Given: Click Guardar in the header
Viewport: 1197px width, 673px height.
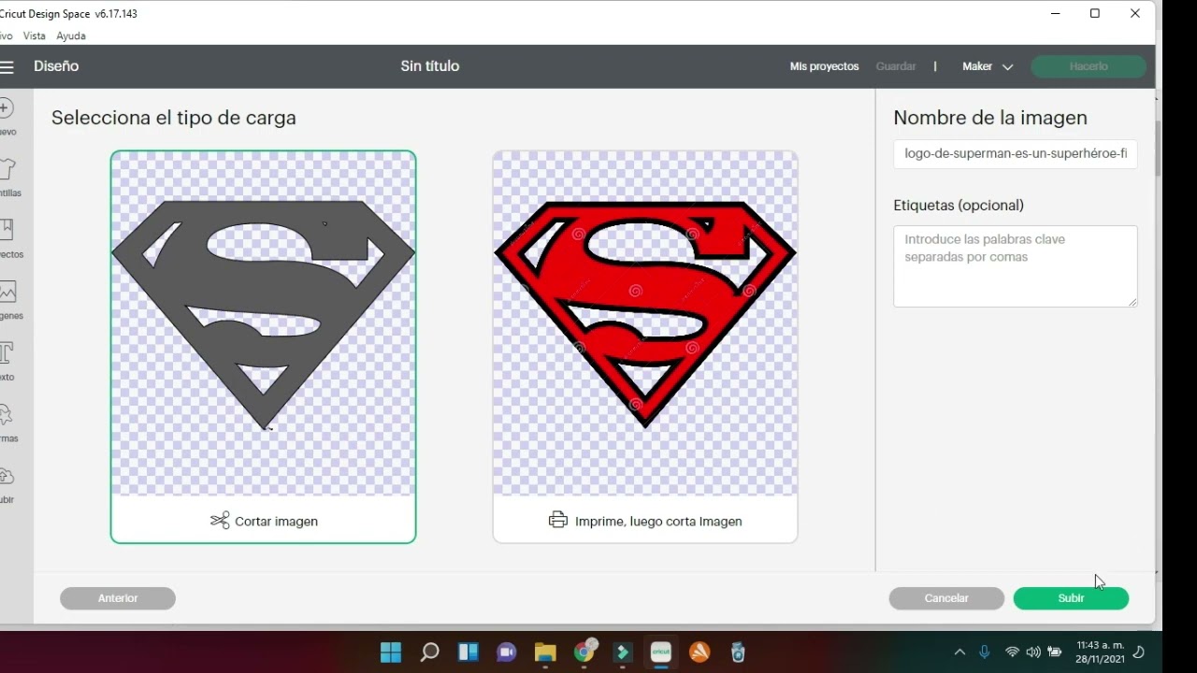Looking at the screenshot, I should point(896,66).
